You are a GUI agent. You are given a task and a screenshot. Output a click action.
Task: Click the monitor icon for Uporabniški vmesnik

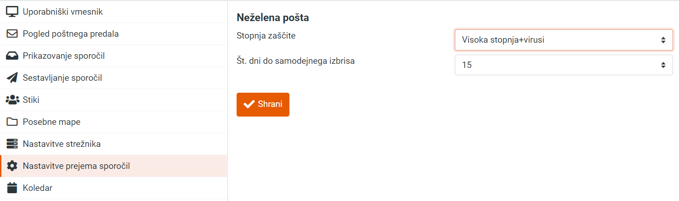12,12
